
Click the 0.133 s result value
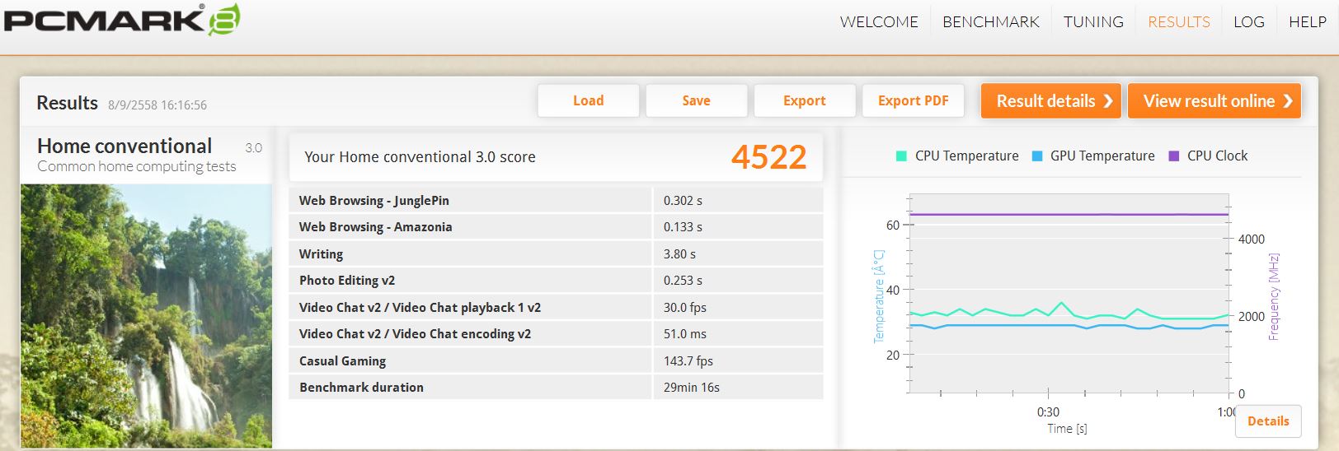pyautogui.click(x=683, y=227)
